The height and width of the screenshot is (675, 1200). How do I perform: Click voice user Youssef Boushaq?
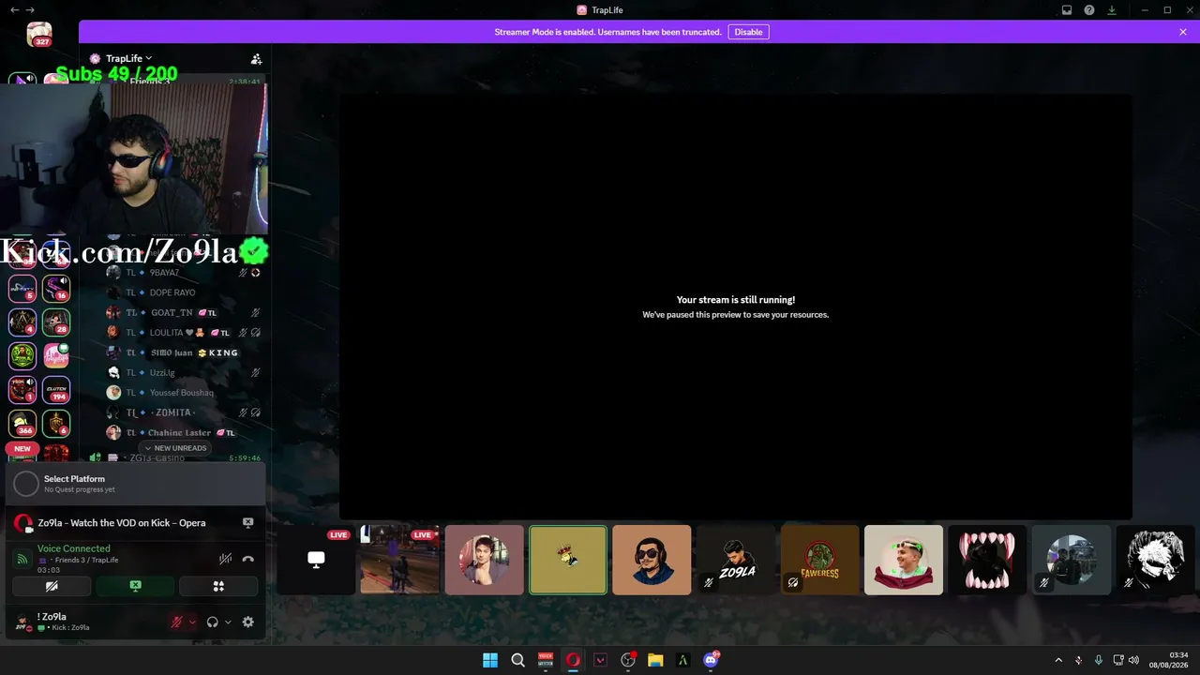[184, 393]
